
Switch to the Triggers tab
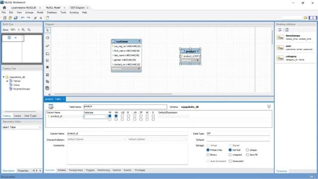(90, 170)
